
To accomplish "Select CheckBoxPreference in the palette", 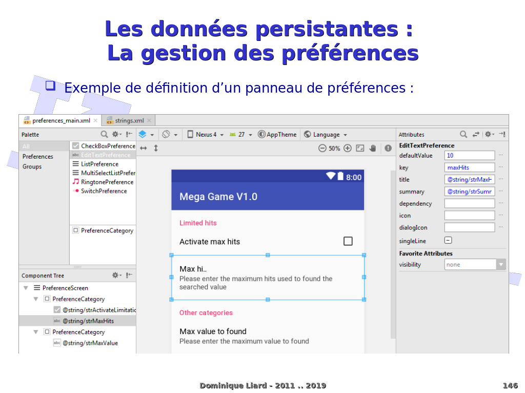I will point(108,146).
